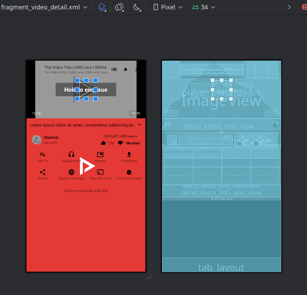
Task: Select detail_video_title_view in blueprint
Action: 219,126
